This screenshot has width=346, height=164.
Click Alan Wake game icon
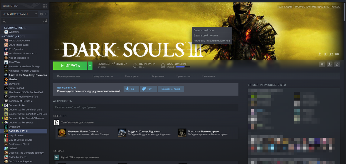click(6, 62)
